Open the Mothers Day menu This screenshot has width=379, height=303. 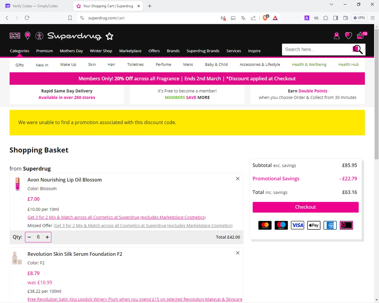coord(71,51)
